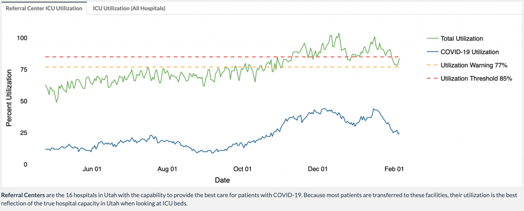This screenshot has height=211, width=524.
Task: Switch to ICU Utilization (All Hospitals) tab
Action: coord(128,9)
